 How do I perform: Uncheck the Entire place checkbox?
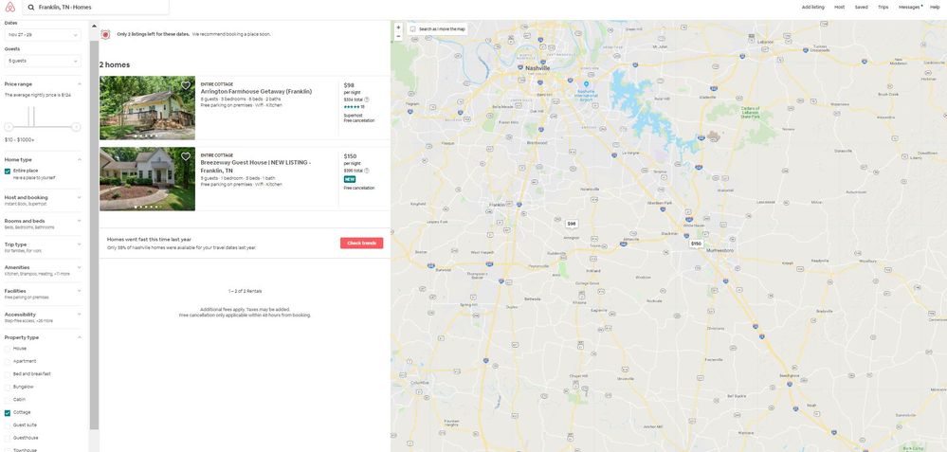point(8,172)
